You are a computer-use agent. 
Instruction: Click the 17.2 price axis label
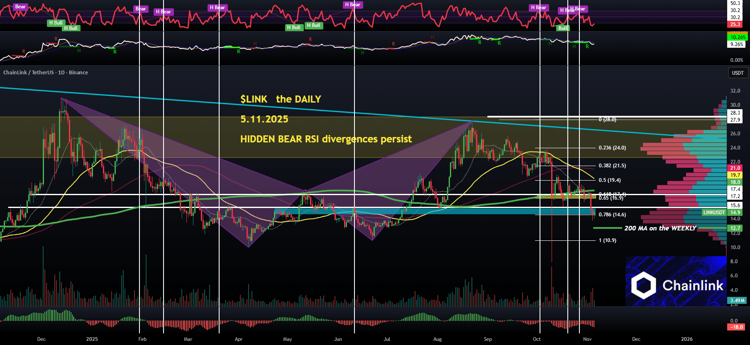pos(735,196)
